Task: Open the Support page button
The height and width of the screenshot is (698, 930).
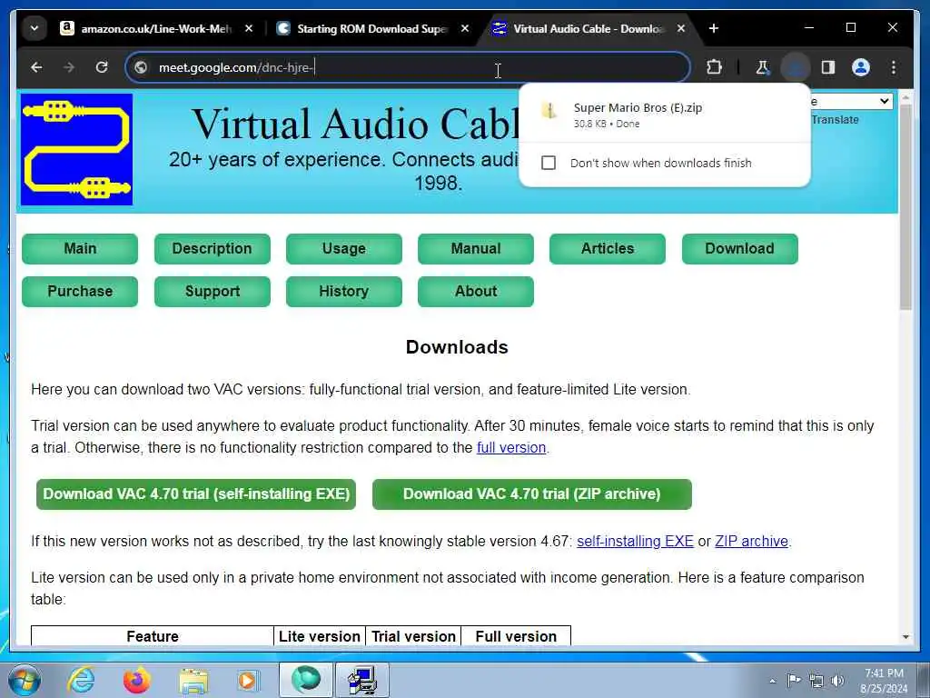Action: click(213, 292)
